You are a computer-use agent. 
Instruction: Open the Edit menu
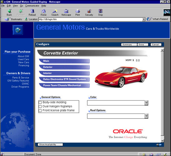pos(9,6)
